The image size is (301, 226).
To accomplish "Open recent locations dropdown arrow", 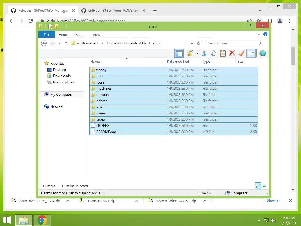I will click(59, 43).
